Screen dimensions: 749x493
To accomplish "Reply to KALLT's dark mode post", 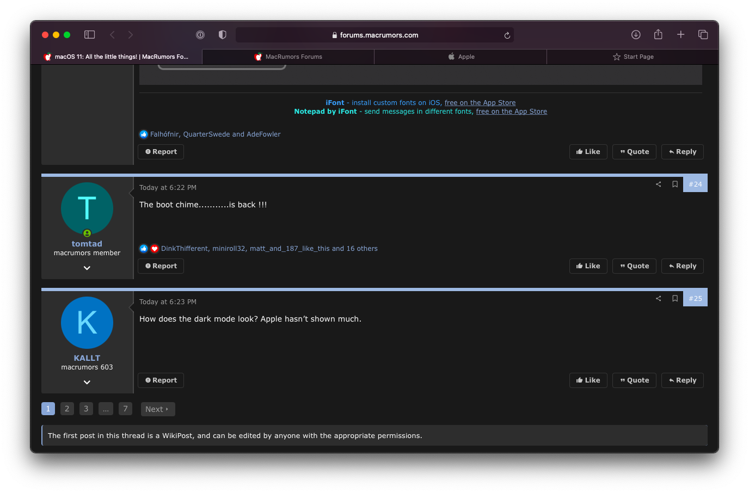I will pyautogui.click(x=683, y=380).
